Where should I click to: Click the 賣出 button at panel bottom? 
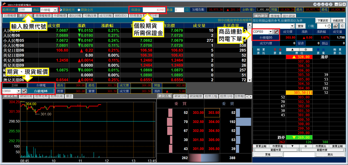(x=330, y=154)
